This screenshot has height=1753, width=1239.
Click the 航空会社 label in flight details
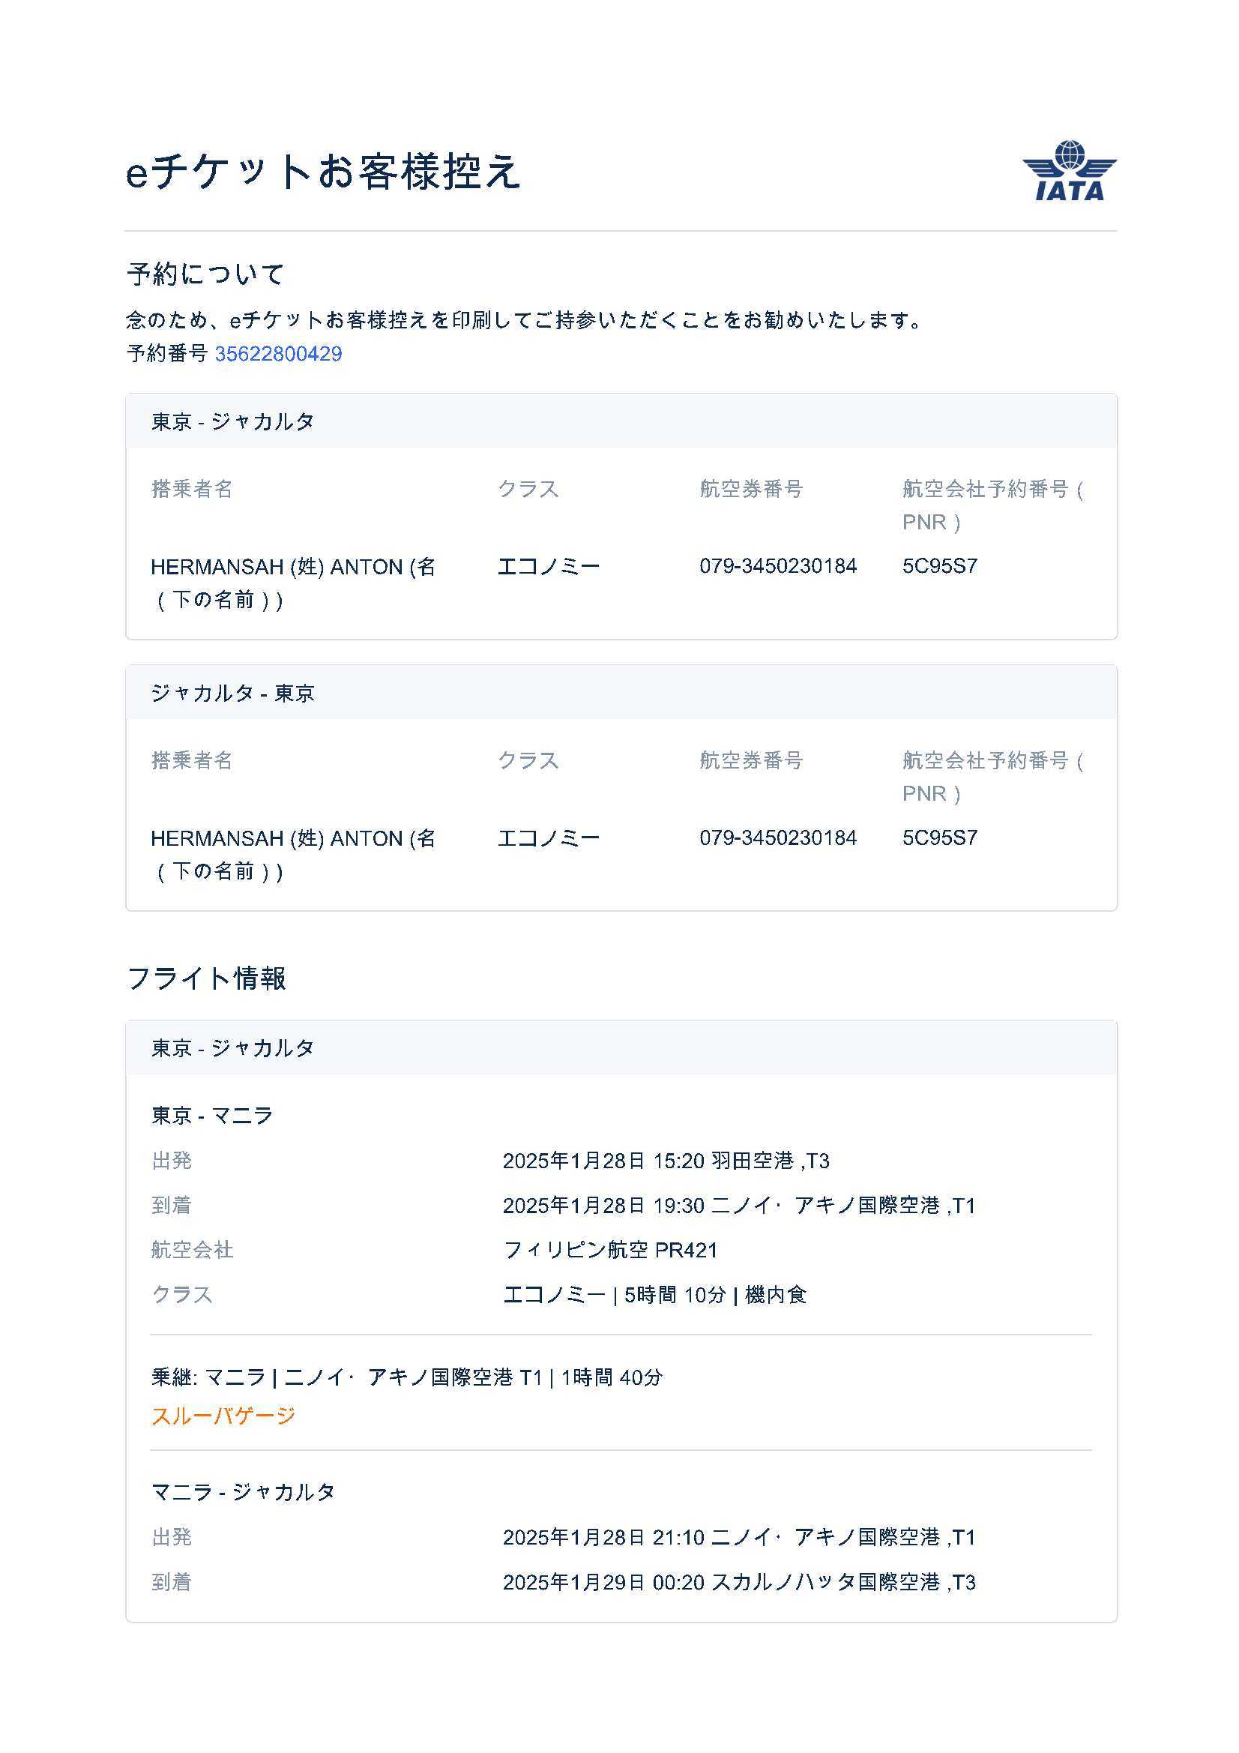pos(192,1250)
